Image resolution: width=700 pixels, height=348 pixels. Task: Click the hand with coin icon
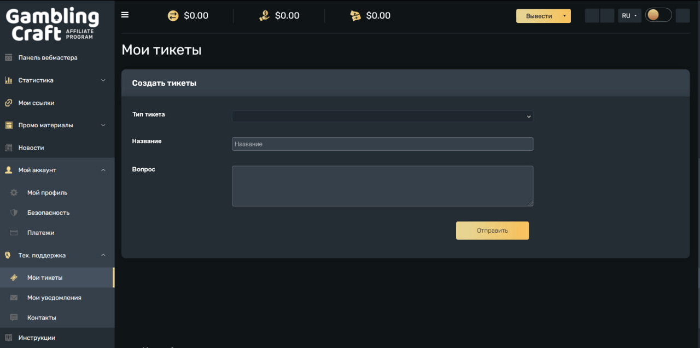[x=265, y=16]
